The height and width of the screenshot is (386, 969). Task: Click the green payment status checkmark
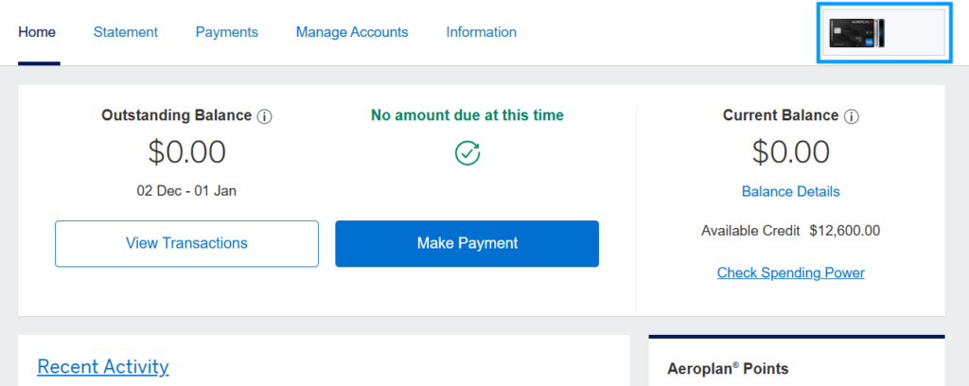click(x=467, y=153)
